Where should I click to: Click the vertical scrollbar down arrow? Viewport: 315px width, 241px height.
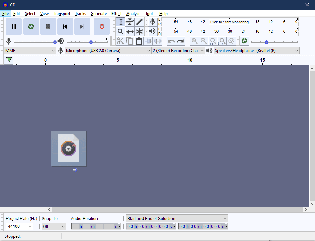tap(312, 204)
